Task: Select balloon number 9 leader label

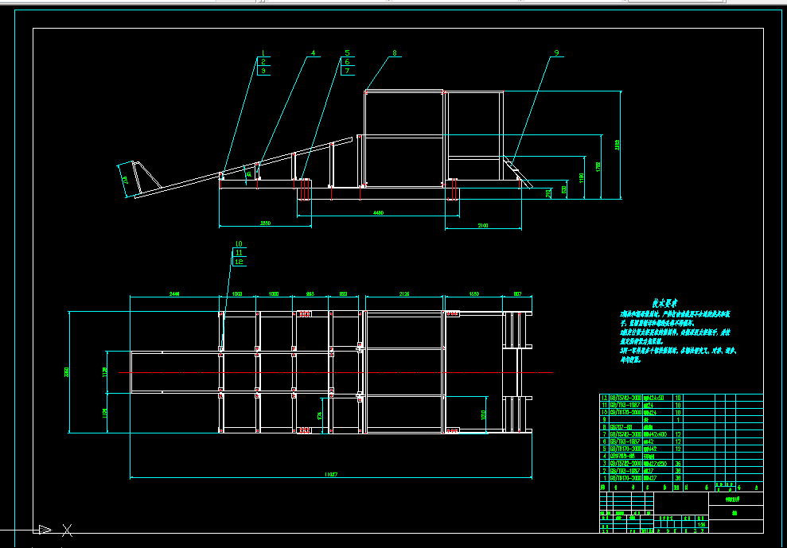Action: click(556, 52)
